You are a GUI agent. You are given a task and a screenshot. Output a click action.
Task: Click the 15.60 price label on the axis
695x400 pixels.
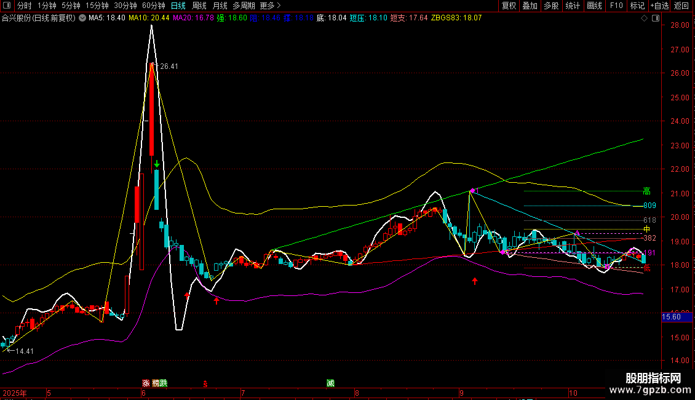click(670, 317)
